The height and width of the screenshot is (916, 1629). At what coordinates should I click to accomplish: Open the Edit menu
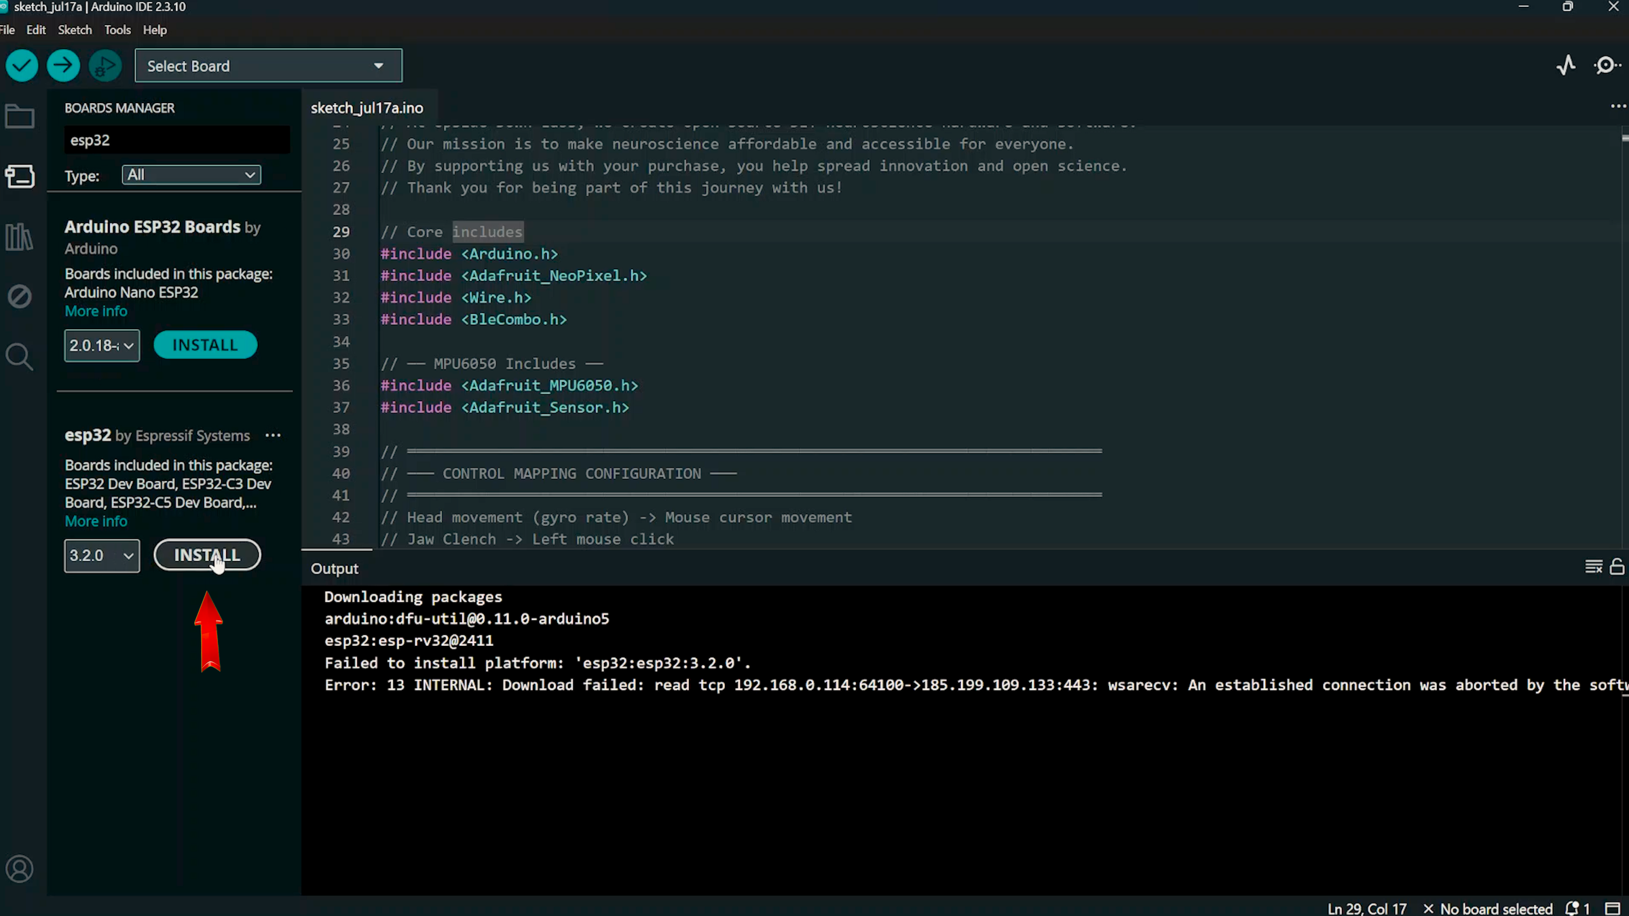[36, 30]
